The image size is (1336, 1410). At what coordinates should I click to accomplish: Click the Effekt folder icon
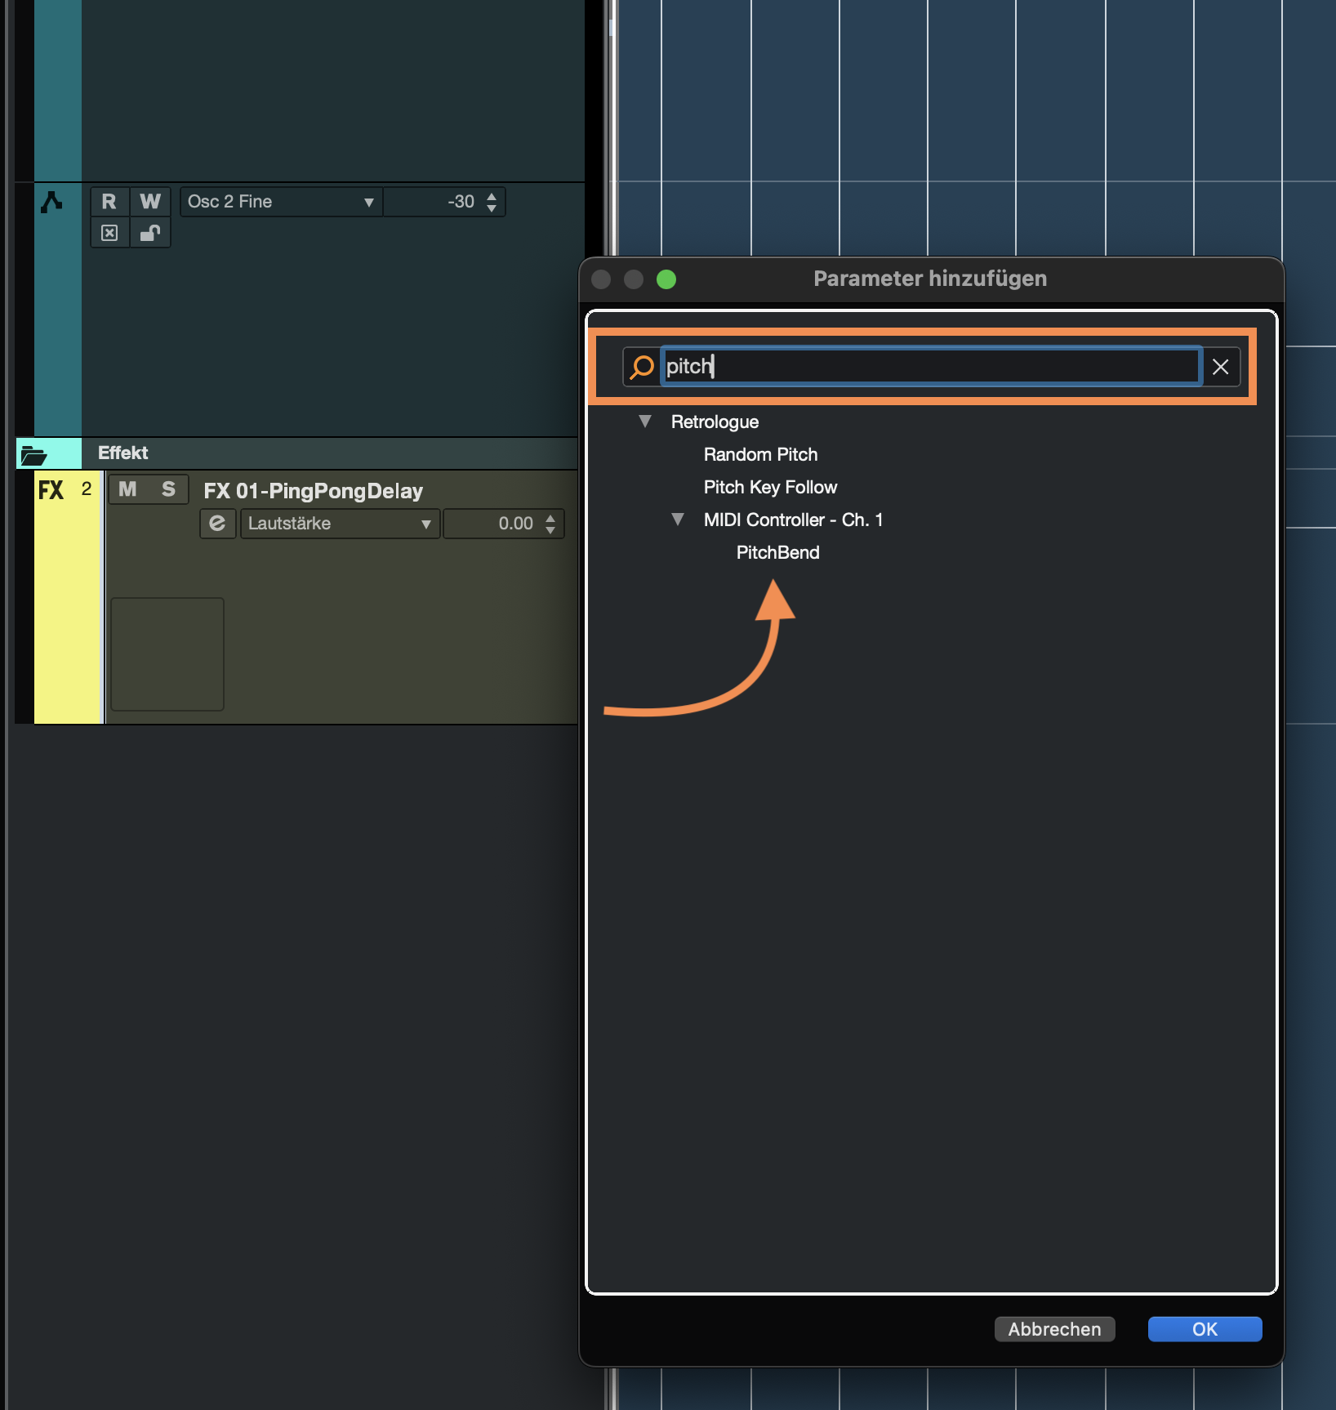coord(33,454)
